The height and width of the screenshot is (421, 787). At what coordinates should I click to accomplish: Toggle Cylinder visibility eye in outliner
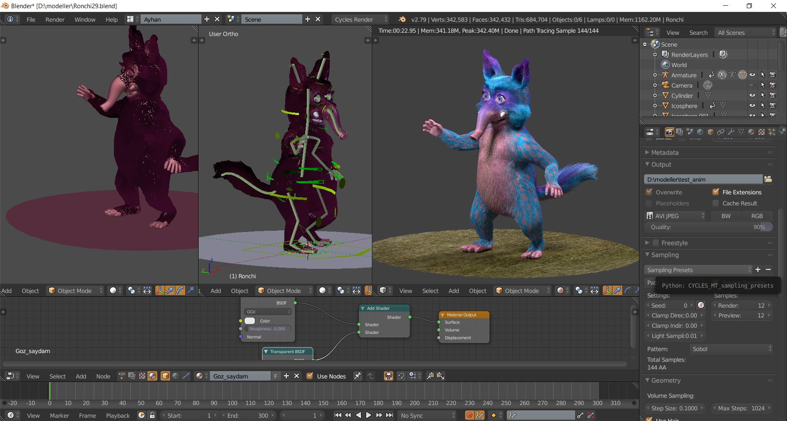click(752, 95)
